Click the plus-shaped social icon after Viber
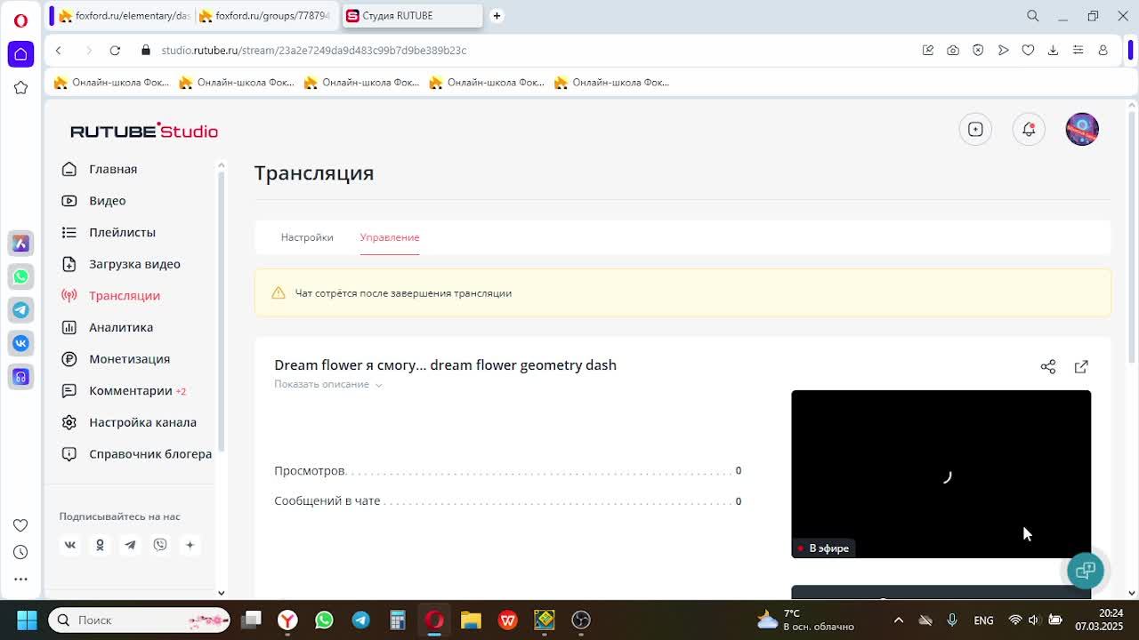Viewport: 1139px width, 640px height. [190, 545]
